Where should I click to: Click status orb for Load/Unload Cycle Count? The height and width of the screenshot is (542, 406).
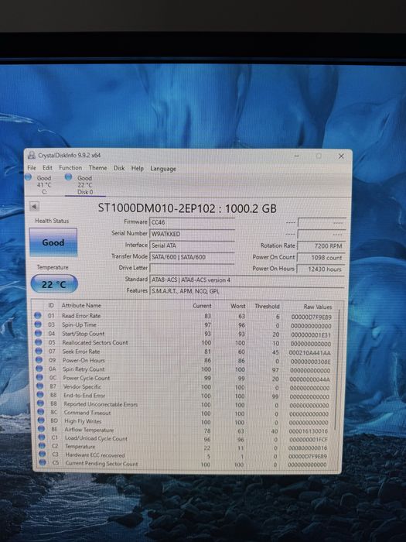pos(42,437)
